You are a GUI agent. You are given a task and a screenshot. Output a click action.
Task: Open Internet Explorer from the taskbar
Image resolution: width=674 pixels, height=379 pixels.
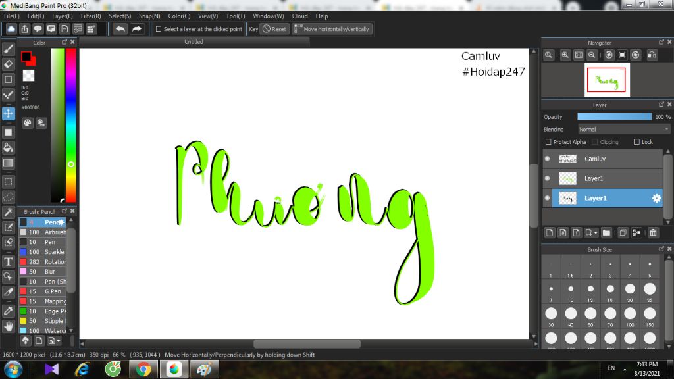tap(82, 369)
